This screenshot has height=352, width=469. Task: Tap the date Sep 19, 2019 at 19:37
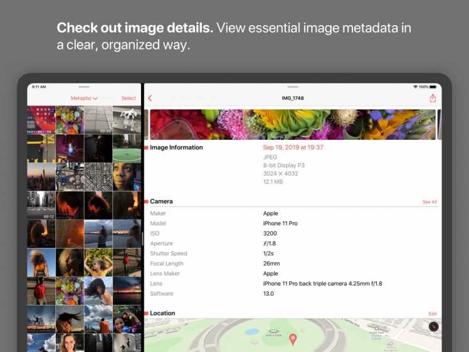[293, 147]
